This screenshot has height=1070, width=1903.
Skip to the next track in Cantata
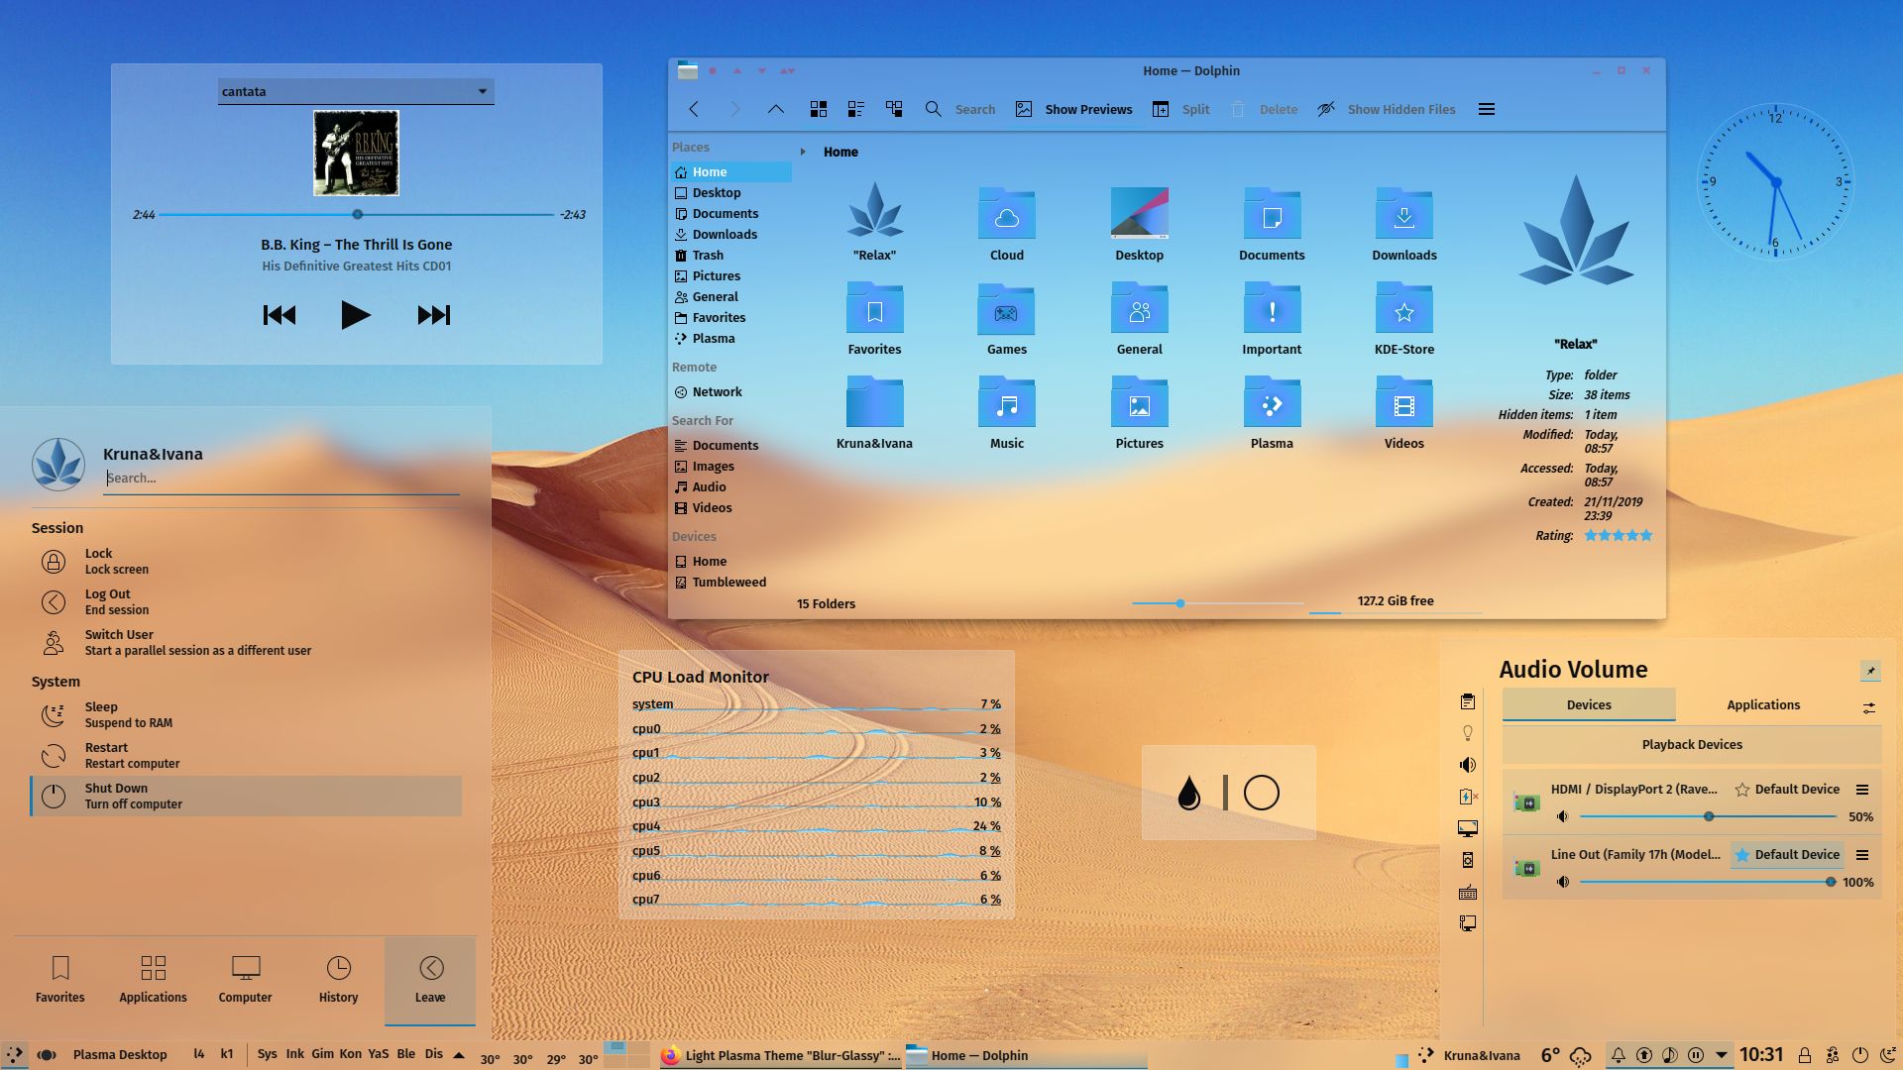[433, 315]
